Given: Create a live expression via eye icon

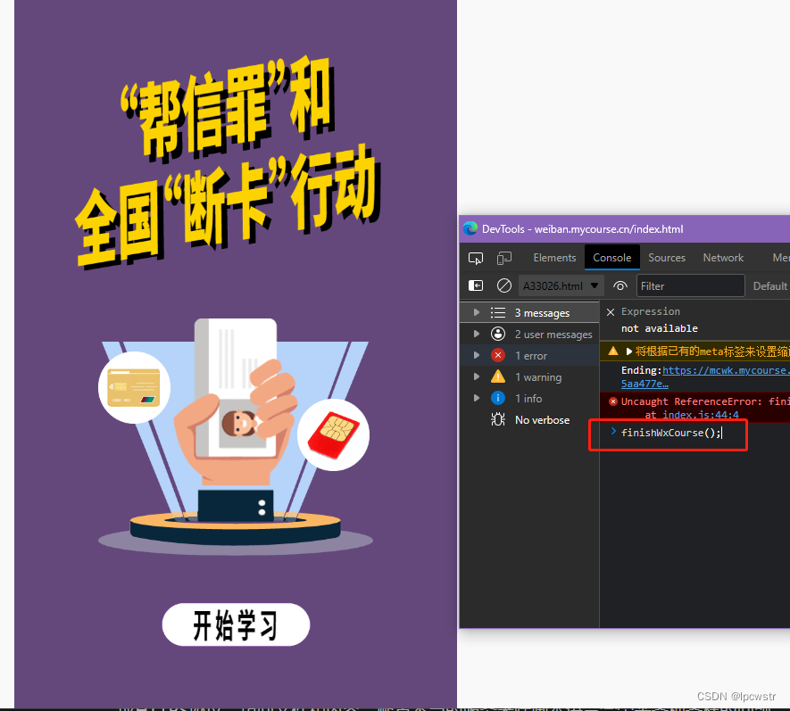Looking at the screenshot, I should (x=620, y=285).
